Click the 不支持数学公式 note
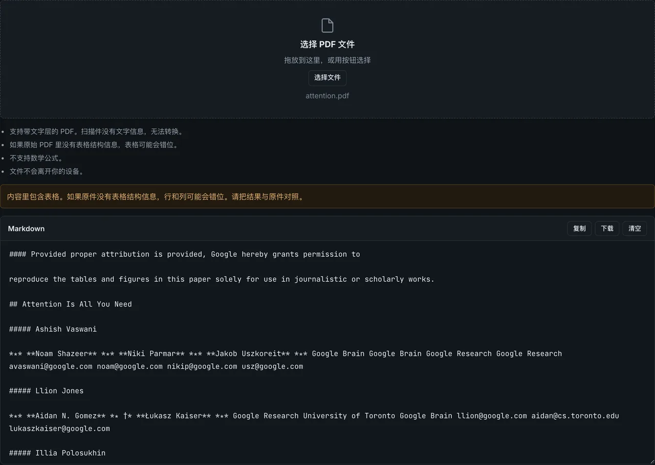Image resolution: width=655 pixels, height=465 pixels. point(36,158)
